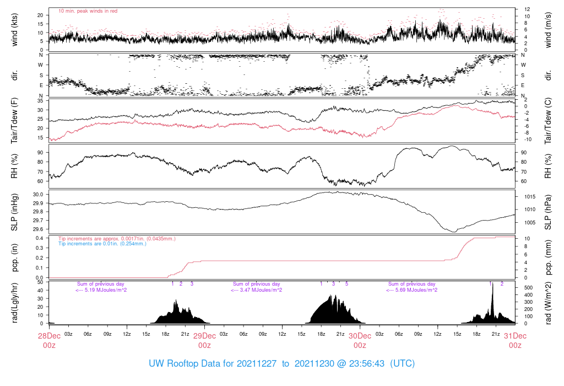This screenshot has width=564, height=386.
Task: Click the UW Rooftop Data title
Action: coord(281,363)
